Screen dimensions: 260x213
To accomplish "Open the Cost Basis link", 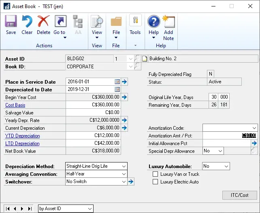I will (x=15, y=105).
